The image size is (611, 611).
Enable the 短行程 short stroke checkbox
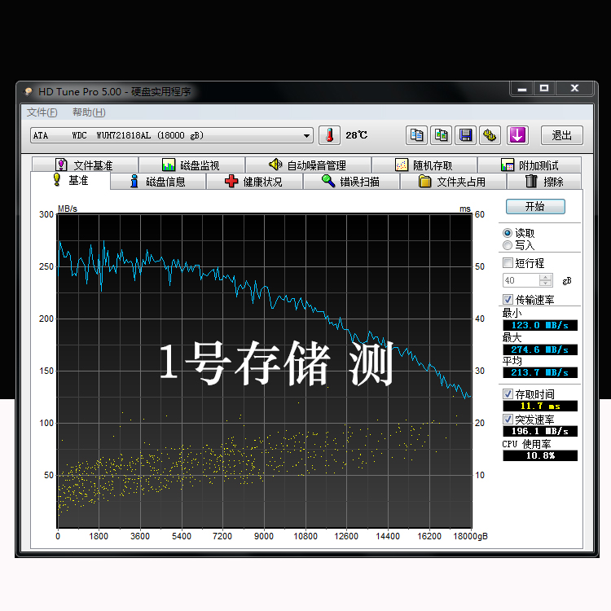click(x=508, y=263)
